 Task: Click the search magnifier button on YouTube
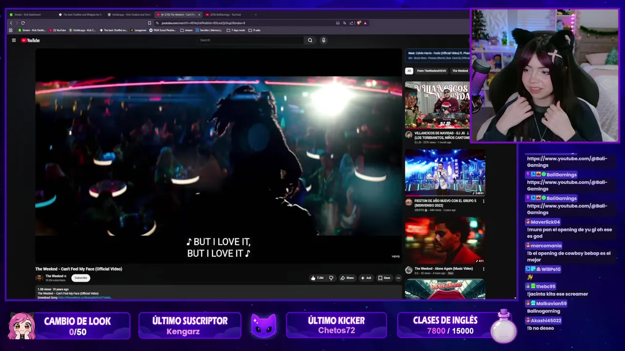click(310, 40)
